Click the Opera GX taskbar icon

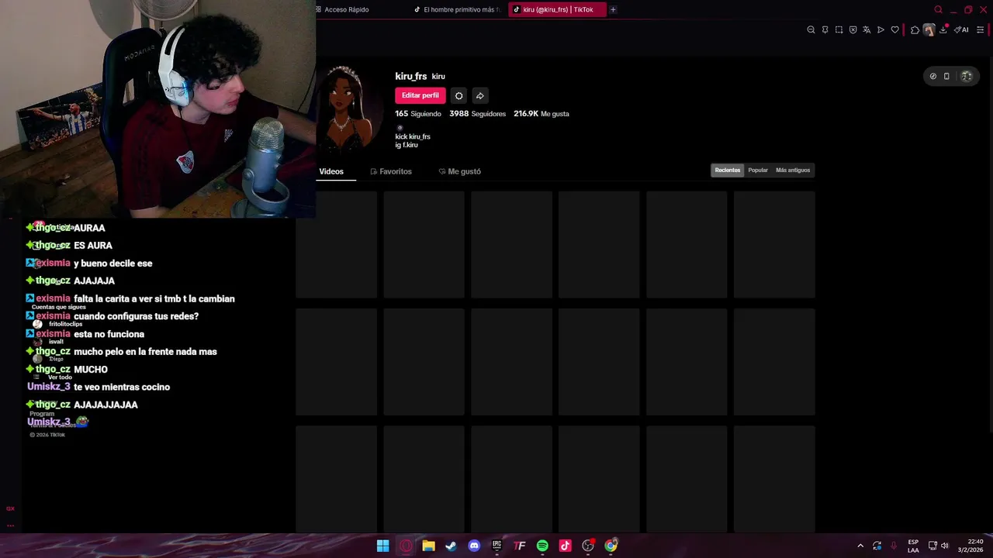pyautogui.click(x=406, y=546)
